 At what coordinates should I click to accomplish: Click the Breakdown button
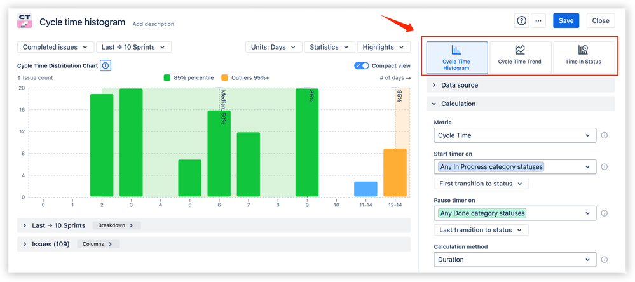[116, 225]
